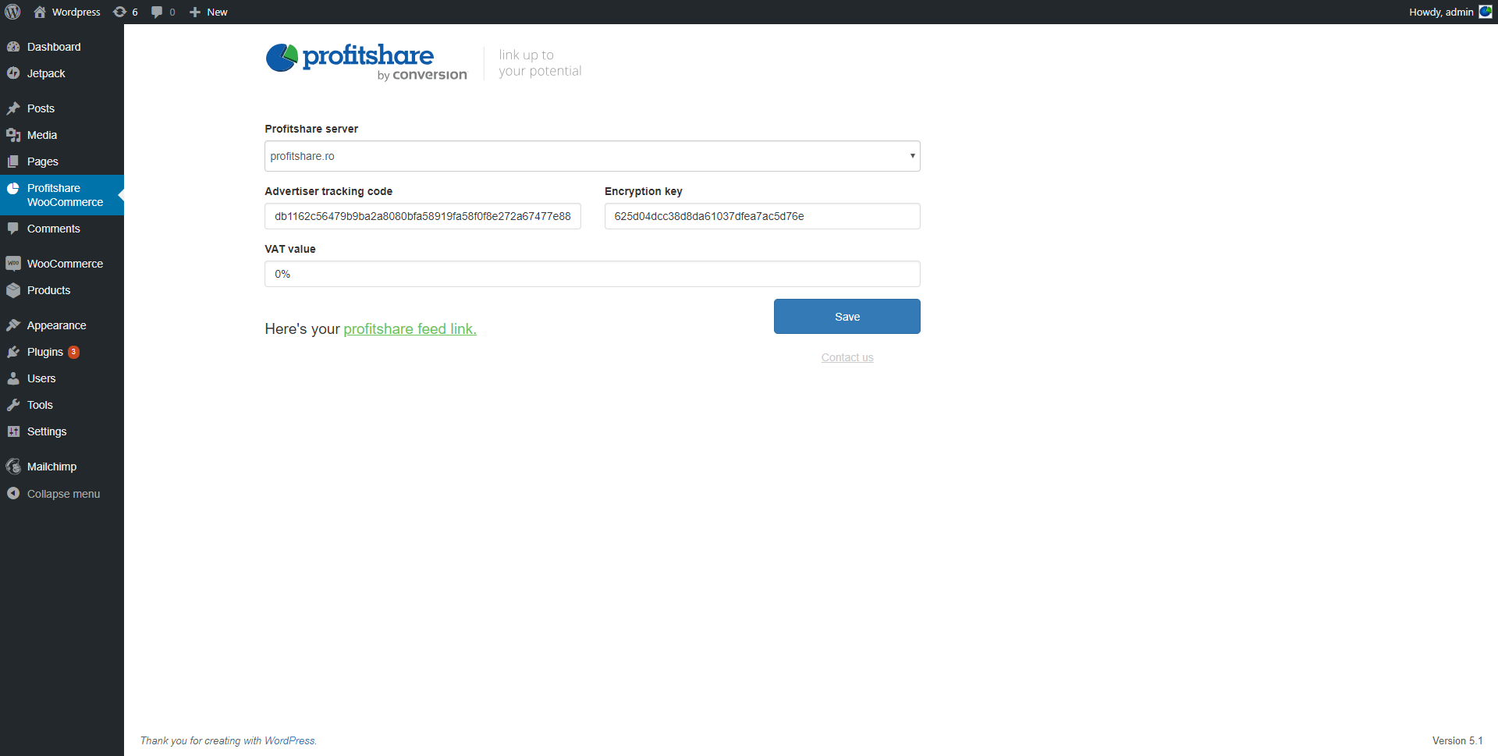Click the admin avatar icon
1498x756 pixels.
1486,12
